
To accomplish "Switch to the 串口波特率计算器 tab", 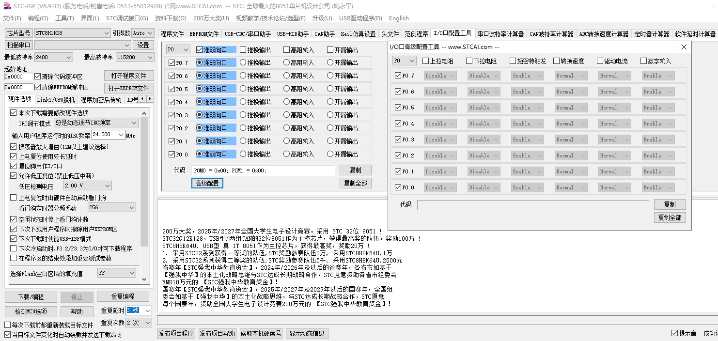I will [500, 34].
